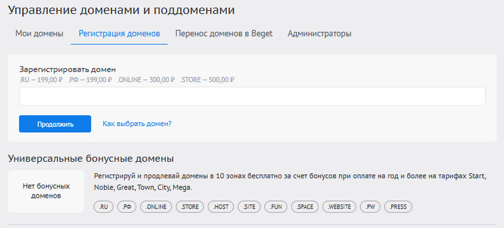Click the bonus description starting Регистрируй и продлевай
This screenshot has height=228, width=504.
click(290, 182)
